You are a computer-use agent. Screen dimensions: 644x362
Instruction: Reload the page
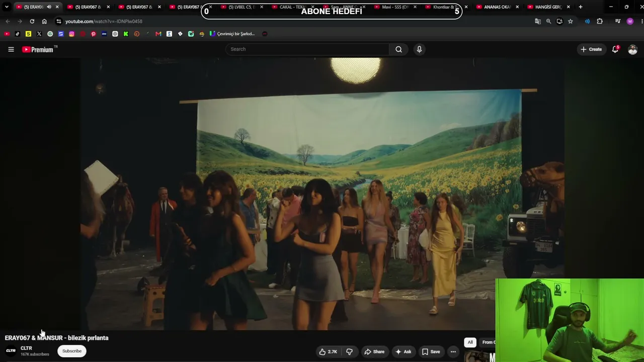[32, 21]
